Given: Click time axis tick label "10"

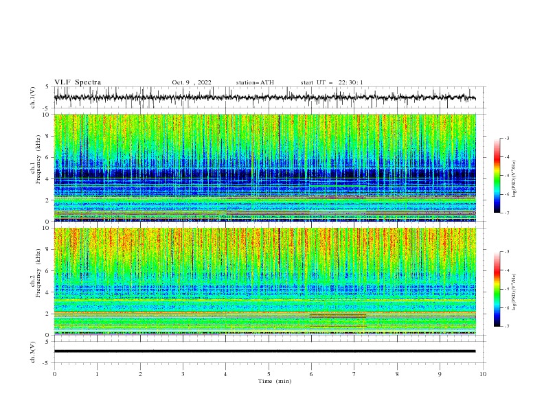Looking at the screenshot, I should (x=483, y=374).
